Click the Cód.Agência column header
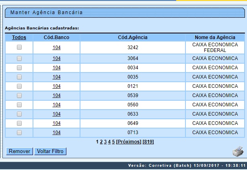 tap(133, 37)
